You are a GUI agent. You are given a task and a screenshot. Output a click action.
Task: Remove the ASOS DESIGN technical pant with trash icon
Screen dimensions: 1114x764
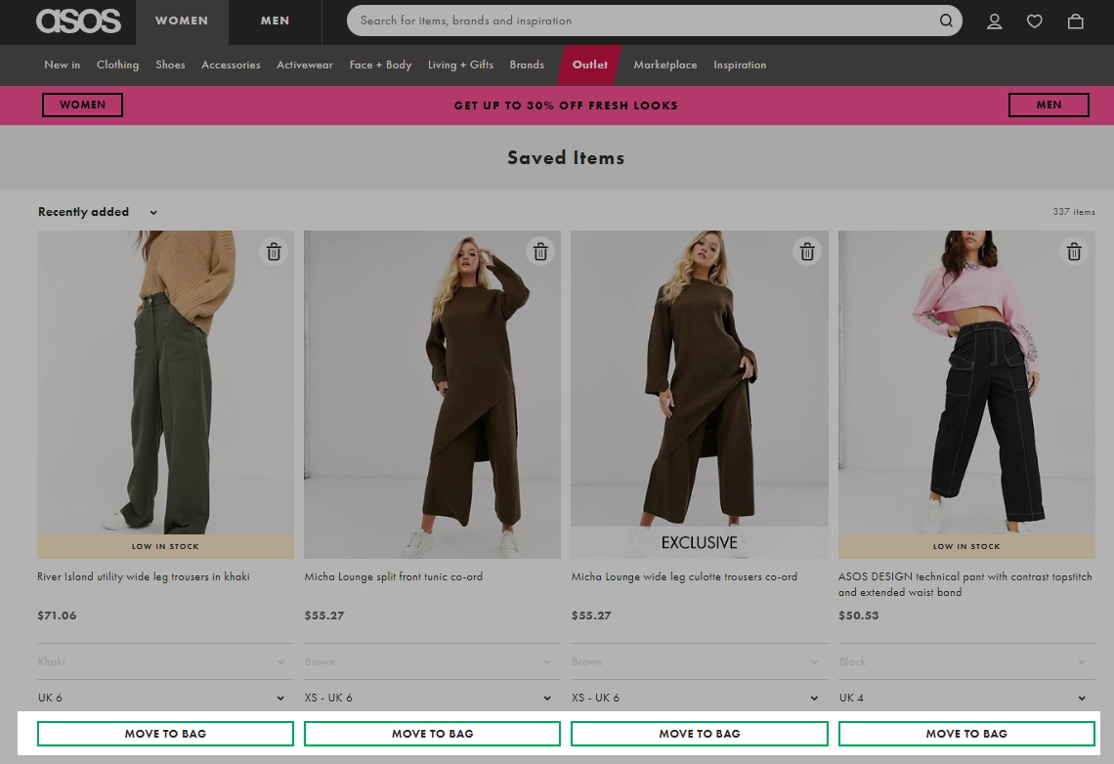(1074, 251)
